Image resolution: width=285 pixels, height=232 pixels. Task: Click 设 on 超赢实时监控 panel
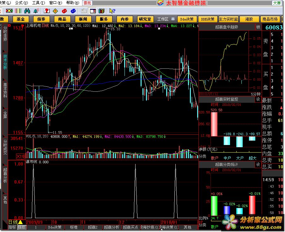[x=258, y=99]
